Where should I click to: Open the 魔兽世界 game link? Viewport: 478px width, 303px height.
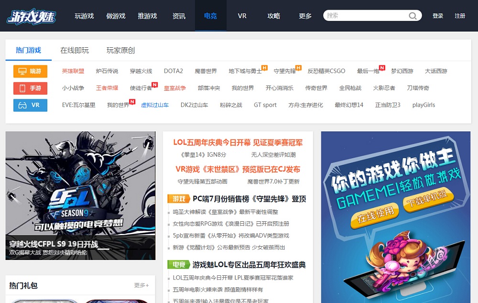point(206,71)
